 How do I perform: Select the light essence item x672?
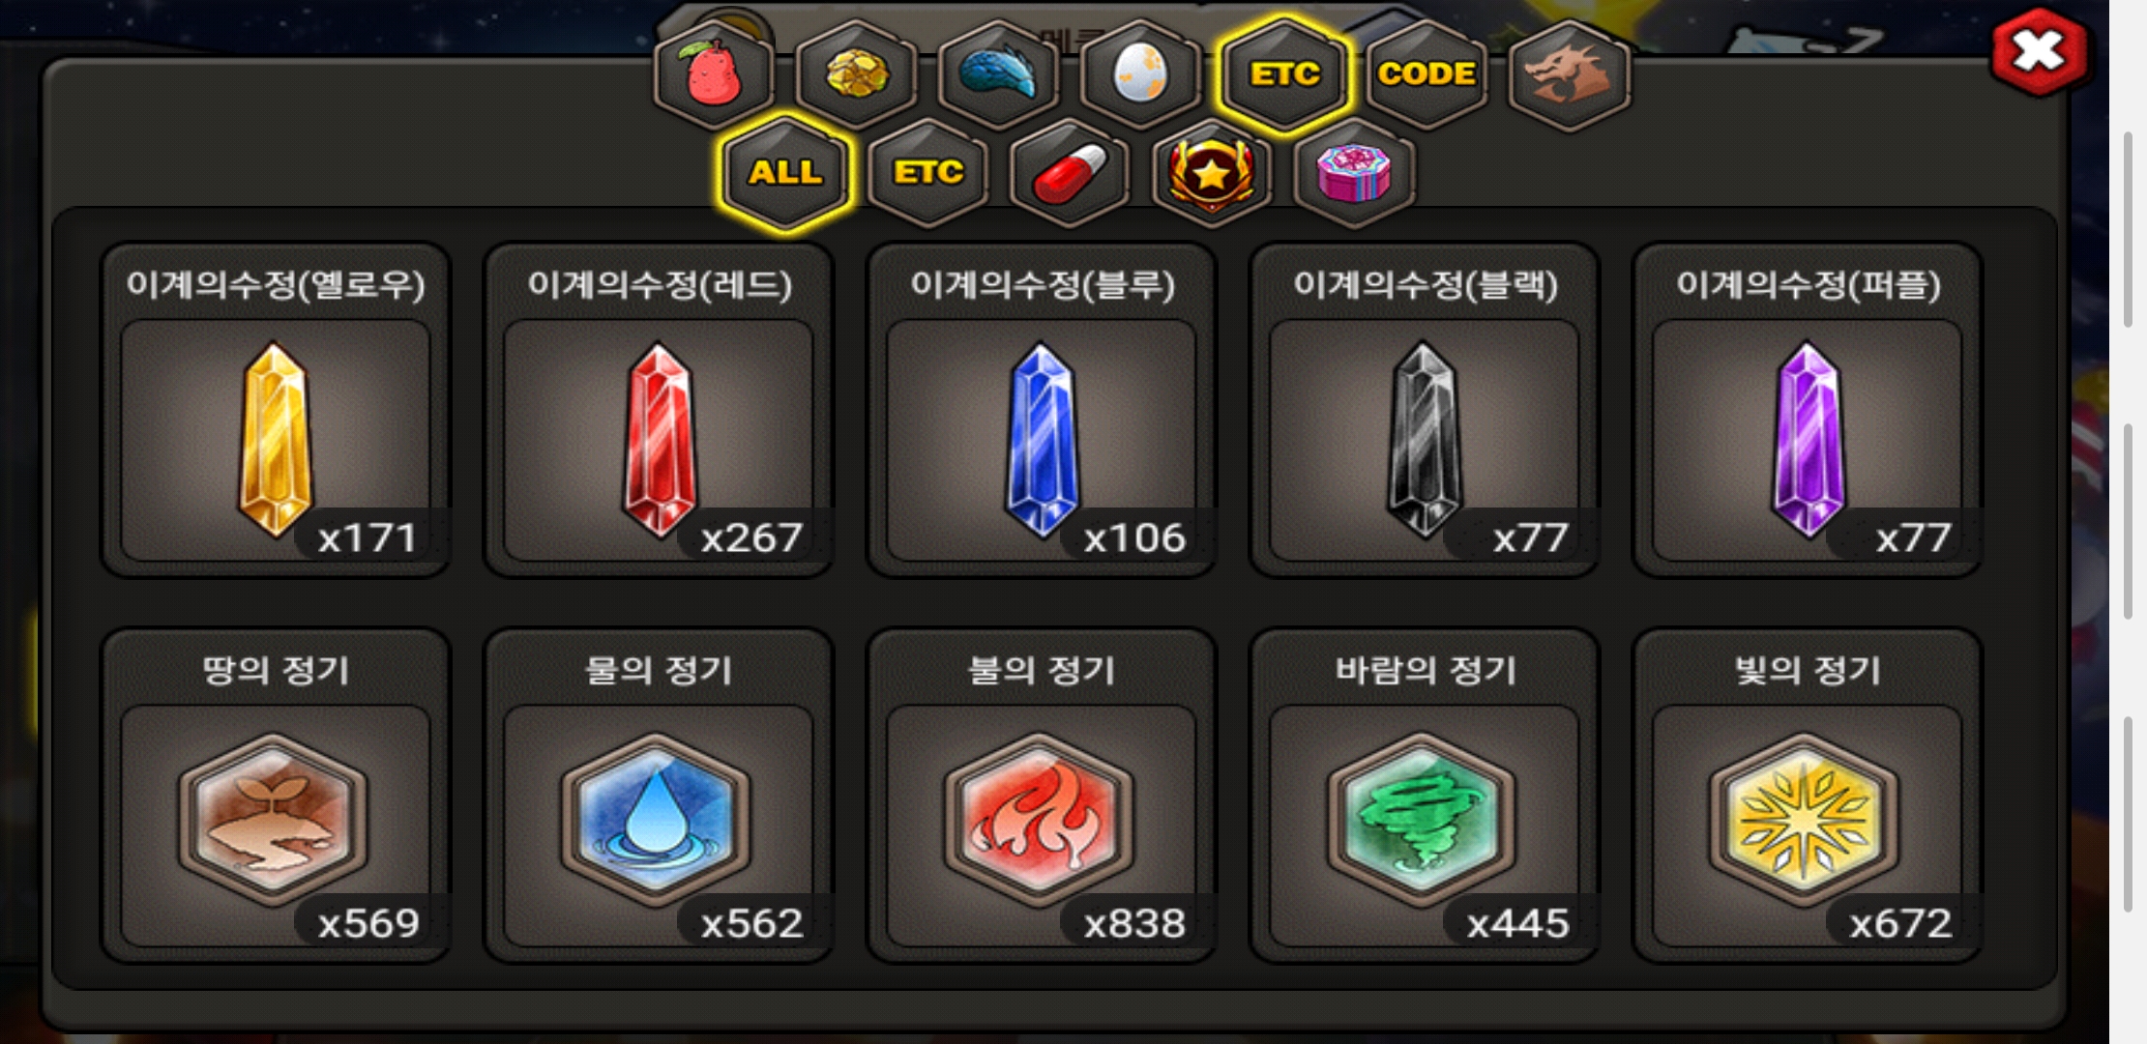(1808, 796)
